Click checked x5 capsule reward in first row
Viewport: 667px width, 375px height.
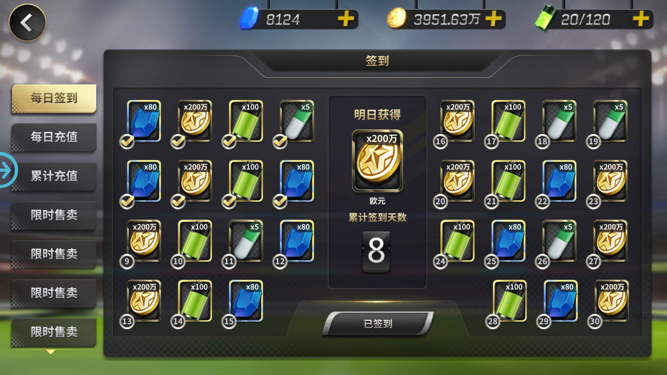tap(297, 121)
